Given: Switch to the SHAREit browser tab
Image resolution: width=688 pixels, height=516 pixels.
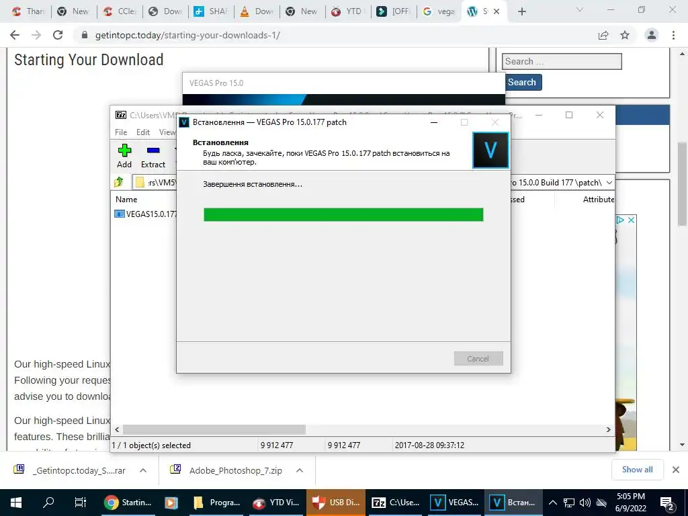Looking at the screenshot, I should tap(212, 11).
